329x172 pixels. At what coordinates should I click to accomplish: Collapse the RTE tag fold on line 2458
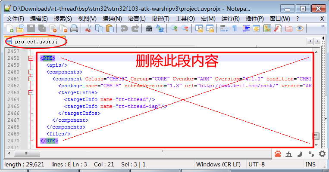coord(31,58)
